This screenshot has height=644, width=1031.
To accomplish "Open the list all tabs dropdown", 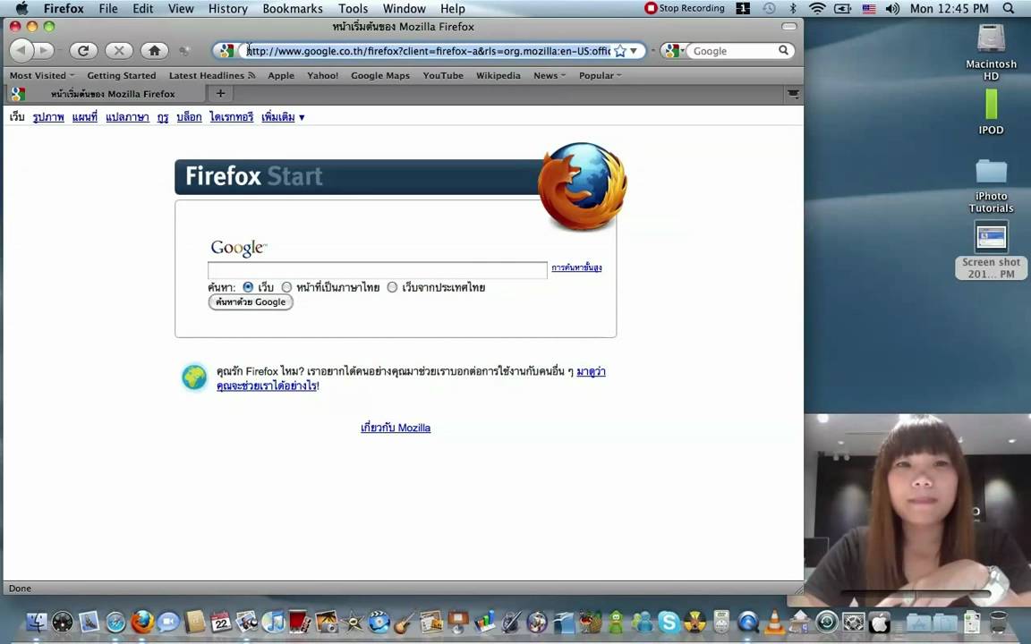I will [793, 94].
